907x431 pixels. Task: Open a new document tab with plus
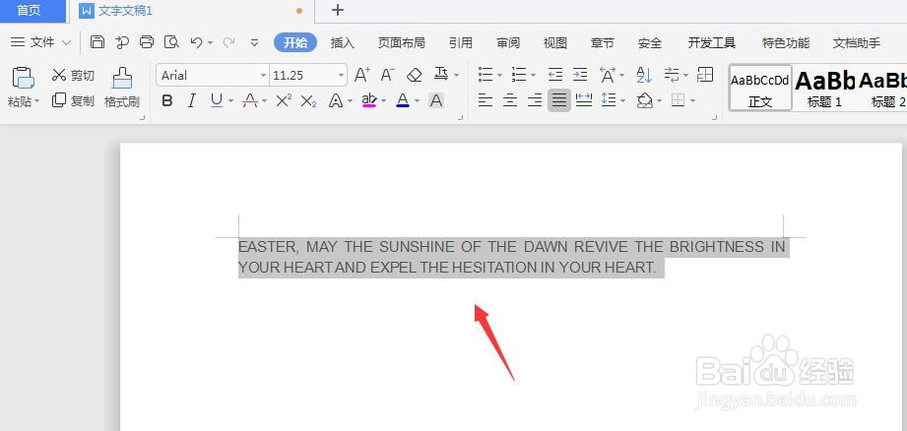coord(338,10)
